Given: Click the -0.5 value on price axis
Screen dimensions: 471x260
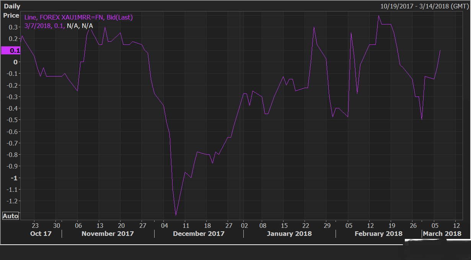Looking at the screenshot, I should click(13, 120).
